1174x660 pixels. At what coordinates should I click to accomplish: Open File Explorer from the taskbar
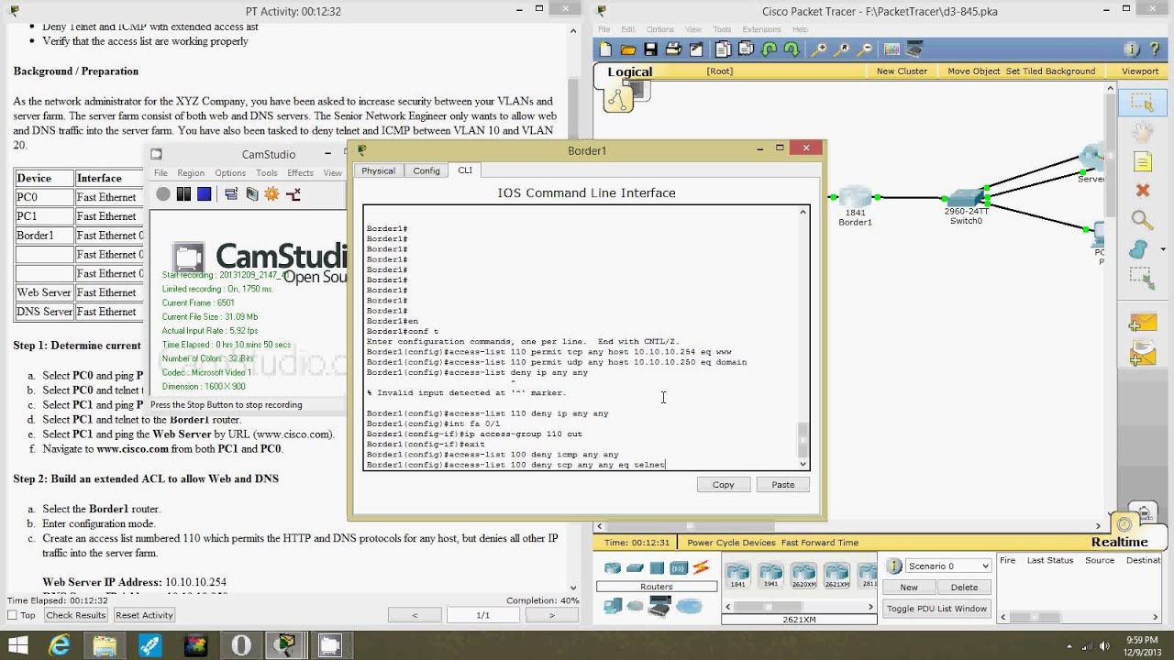click(x=105, y=645)
